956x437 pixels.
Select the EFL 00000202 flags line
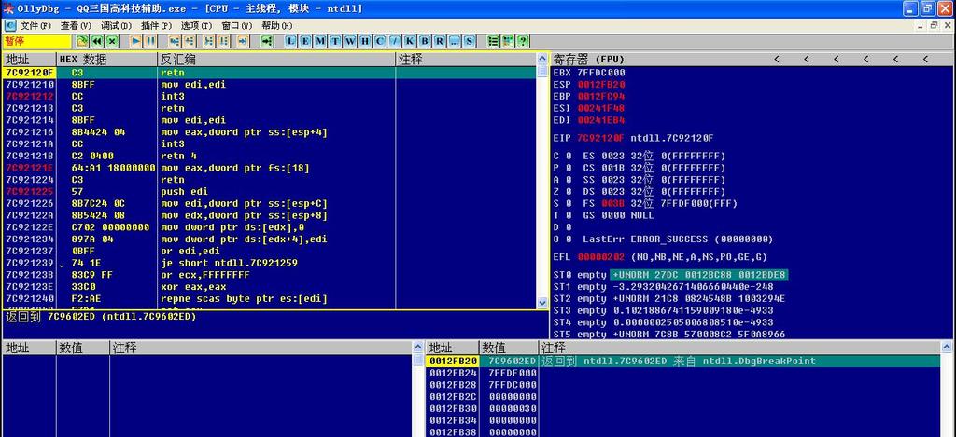[660, 257]
